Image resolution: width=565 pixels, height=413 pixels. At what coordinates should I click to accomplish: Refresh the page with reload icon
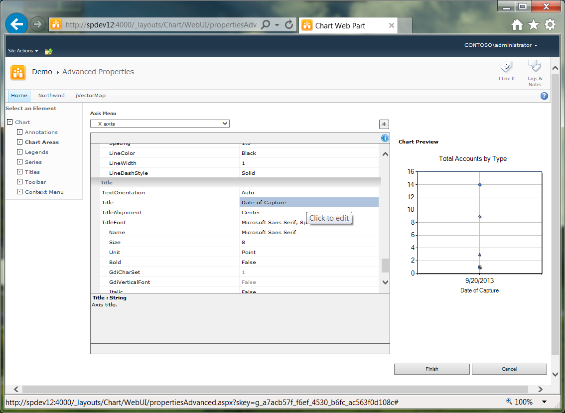coord(289,25)
